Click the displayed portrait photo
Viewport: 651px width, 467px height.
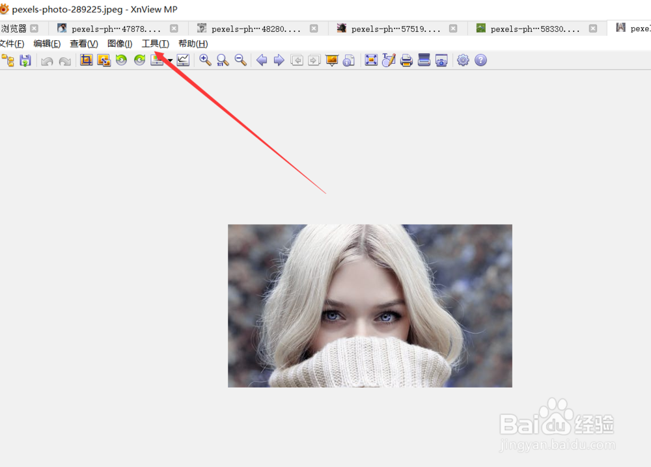click(x=370, y=306)
